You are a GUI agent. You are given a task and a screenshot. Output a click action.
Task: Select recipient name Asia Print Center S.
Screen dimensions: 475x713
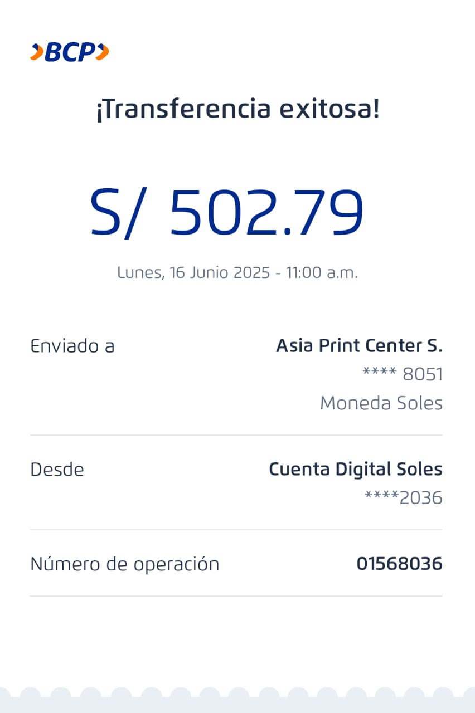click(x=359, y=346)
